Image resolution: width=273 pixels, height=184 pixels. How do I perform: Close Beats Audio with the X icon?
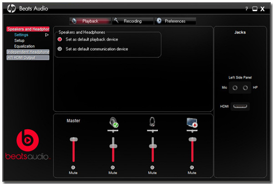263,9
